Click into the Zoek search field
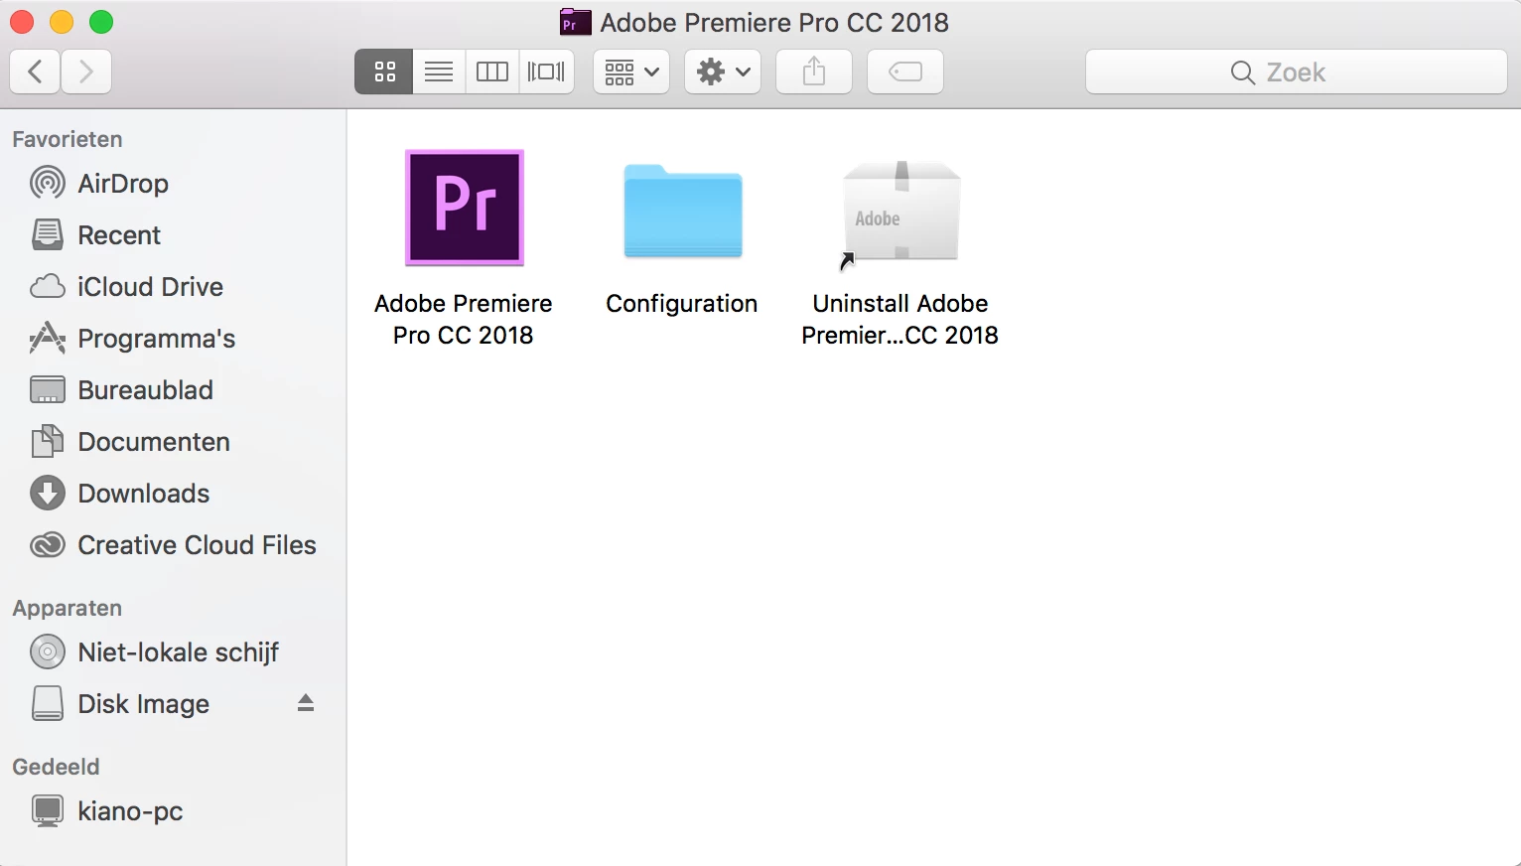The height and width of the screenshot is (866, 1521). (1297, 72)
